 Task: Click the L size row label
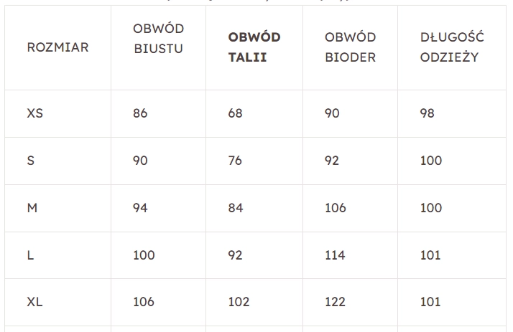[x=31, y=255]
